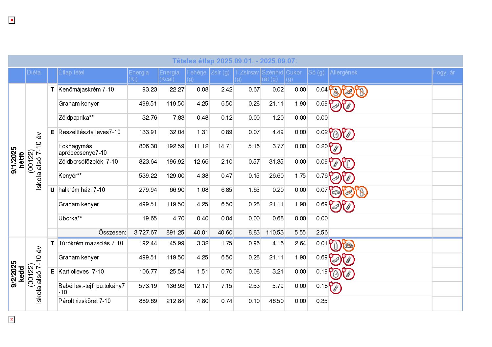Click the gluten icon for Babérlev.-tejf. pu.tokány
This screenshot has width=492, height=347.
(x=336, y=288)
